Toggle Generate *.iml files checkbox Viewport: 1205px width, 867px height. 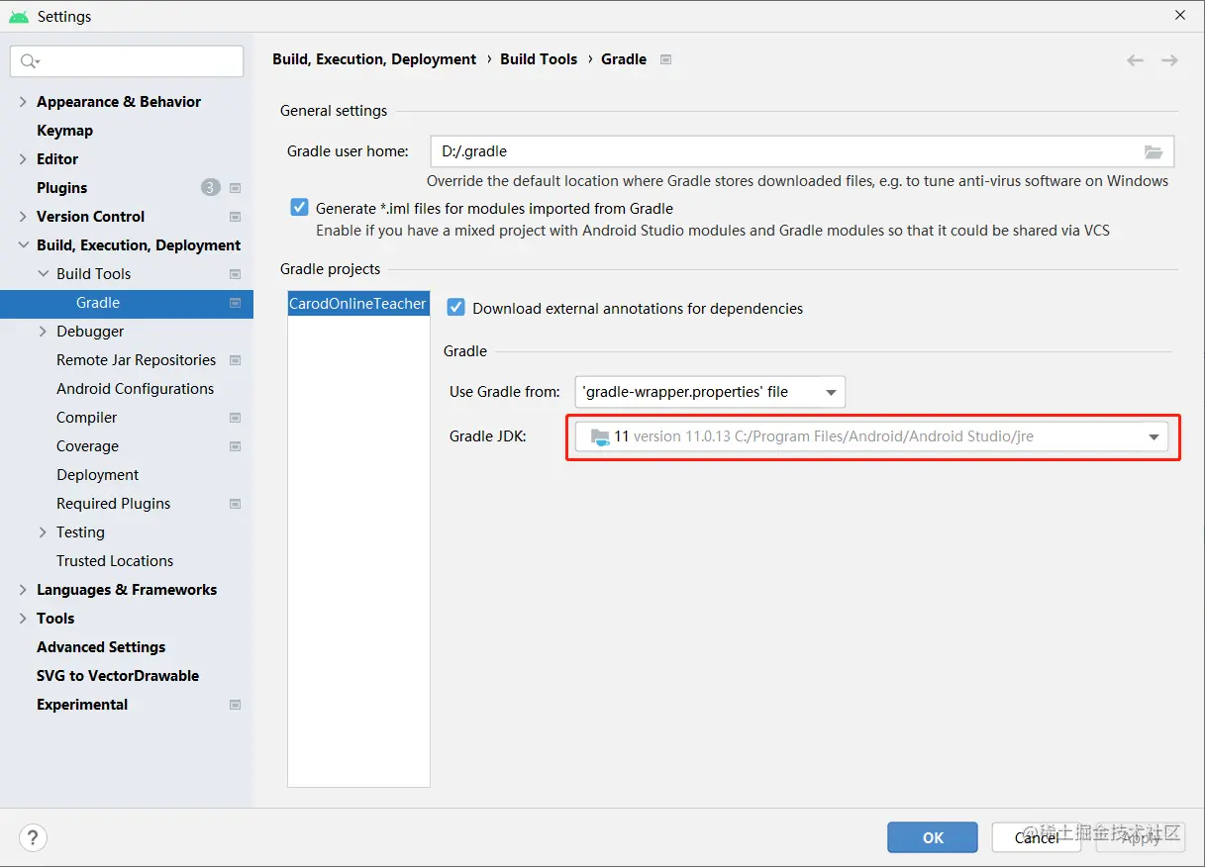(299, 208)
